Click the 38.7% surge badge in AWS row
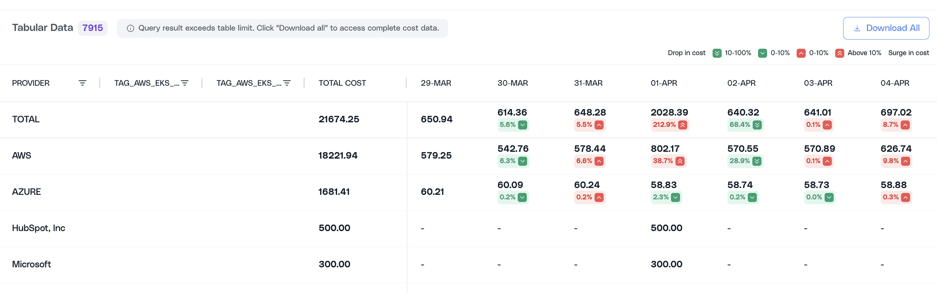Image resolution: width=937 pixels, height=293 pixels. click(669, 161)
